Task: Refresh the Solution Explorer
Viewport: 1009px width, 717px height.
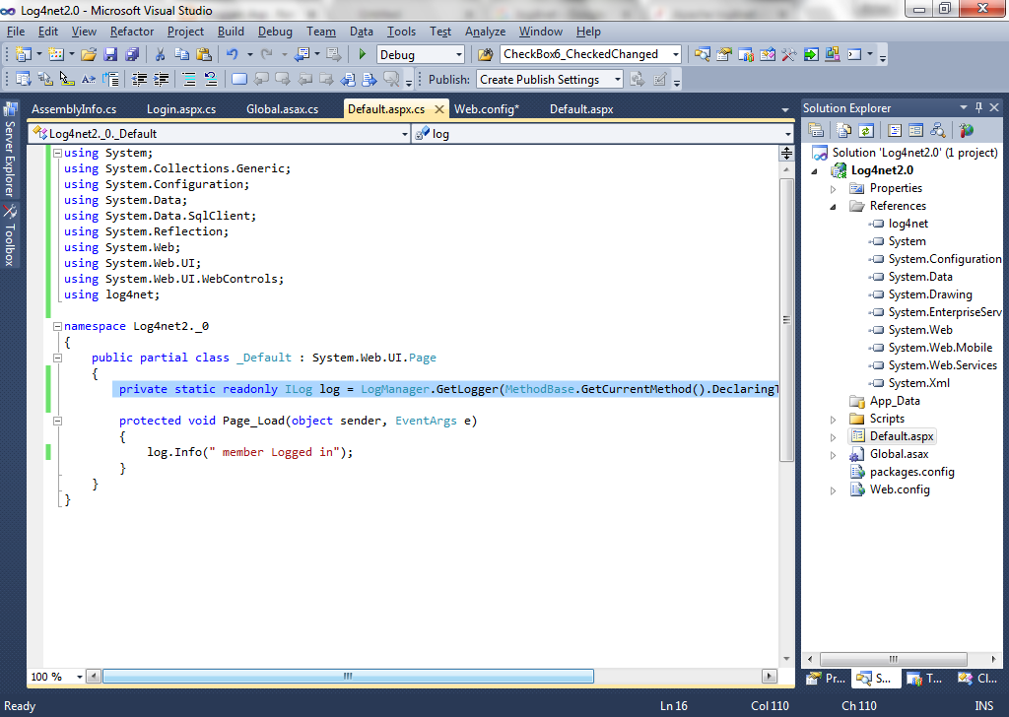Action: 865,129
